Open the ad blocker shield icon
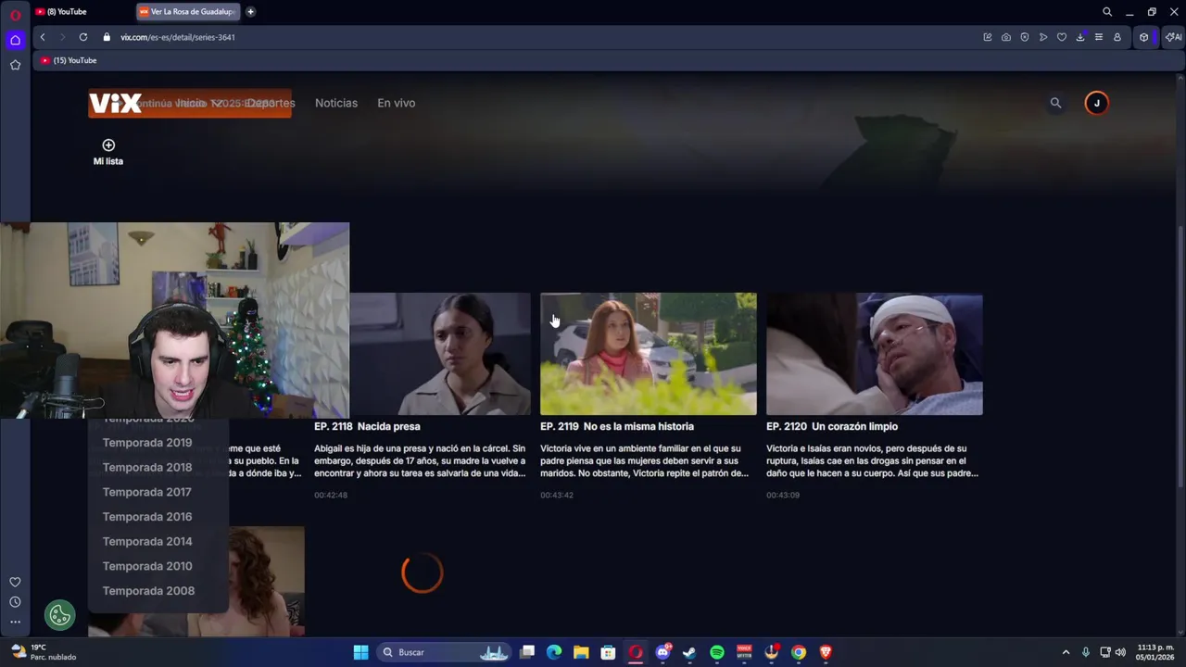Image resolution: width=1186 pixels, height=667 pixels. (x=1025, y=37)
